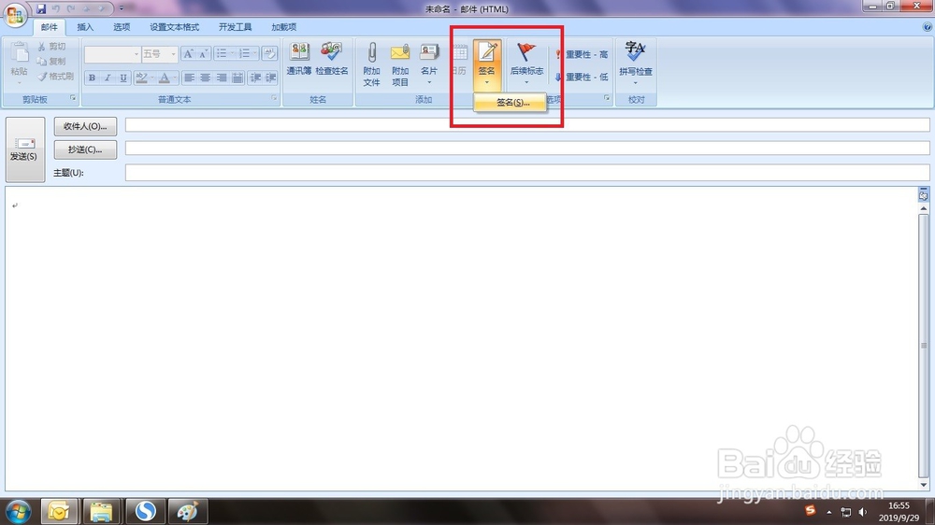This screenshot has width=935, height=525.
Task: Expand the Clipboard (剪贴板) dialog launcher
Action: [x=73, y=98]
